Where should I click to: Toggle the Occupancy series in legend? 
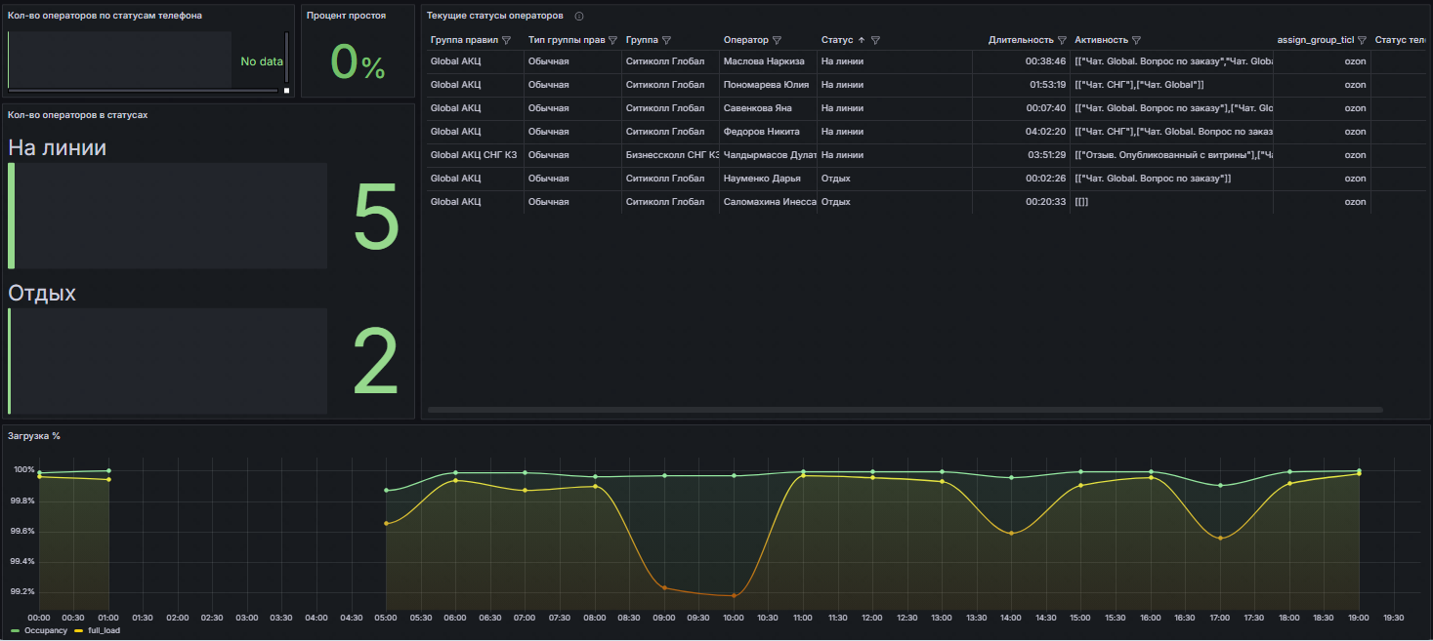click(x=46, y=631)
